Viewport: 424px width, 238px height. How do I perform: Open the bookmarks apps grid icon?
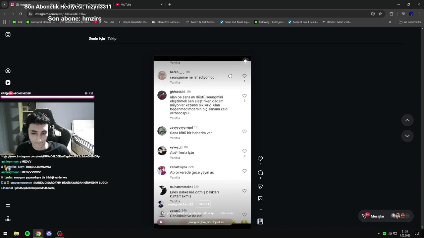coord(4,22)
